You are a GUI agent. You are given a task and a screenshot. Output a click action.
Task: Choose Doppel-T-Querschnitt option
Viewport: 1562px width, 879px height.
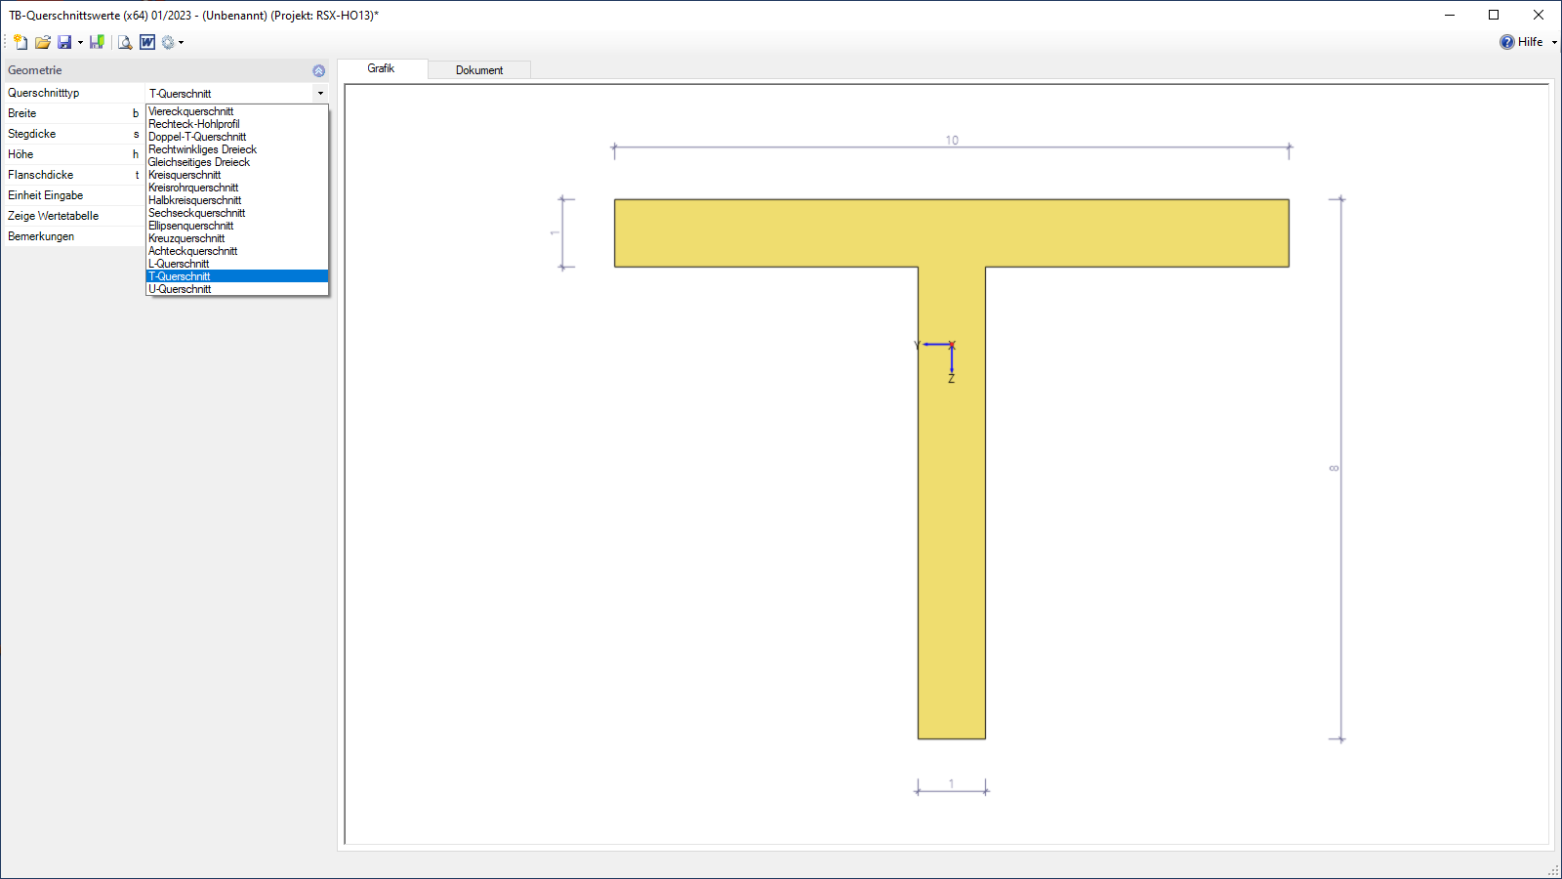point(236,137)
